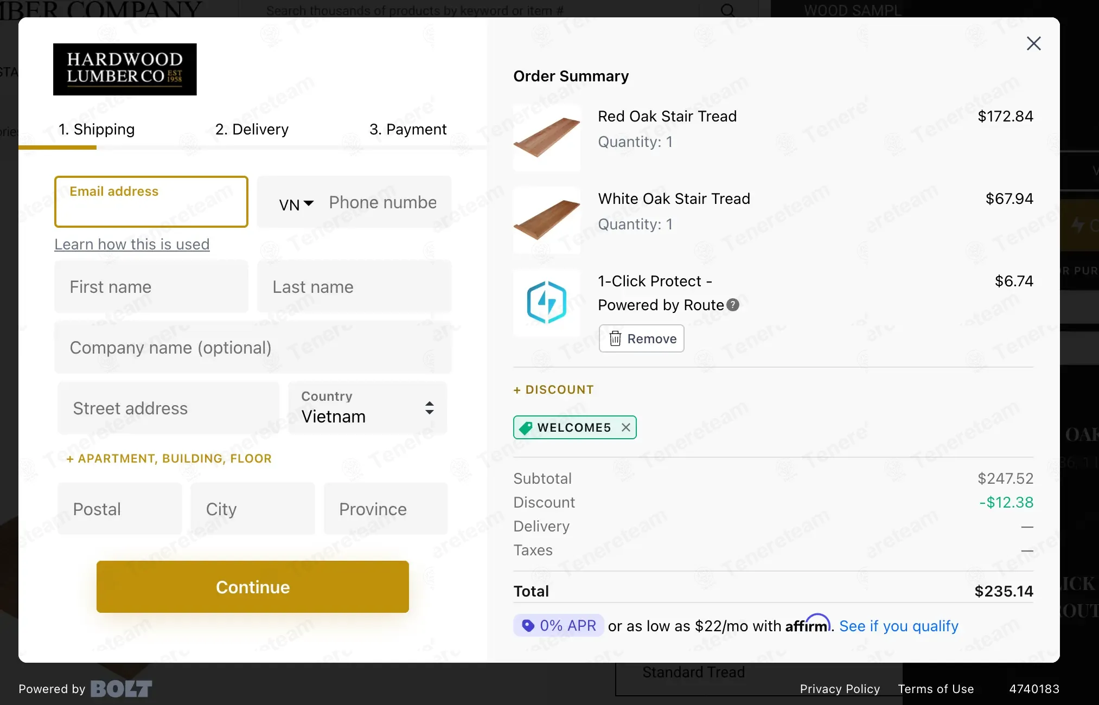
Task: Click the Red Oak Stair Tread thumbnail
Action: tap(546, 138)
